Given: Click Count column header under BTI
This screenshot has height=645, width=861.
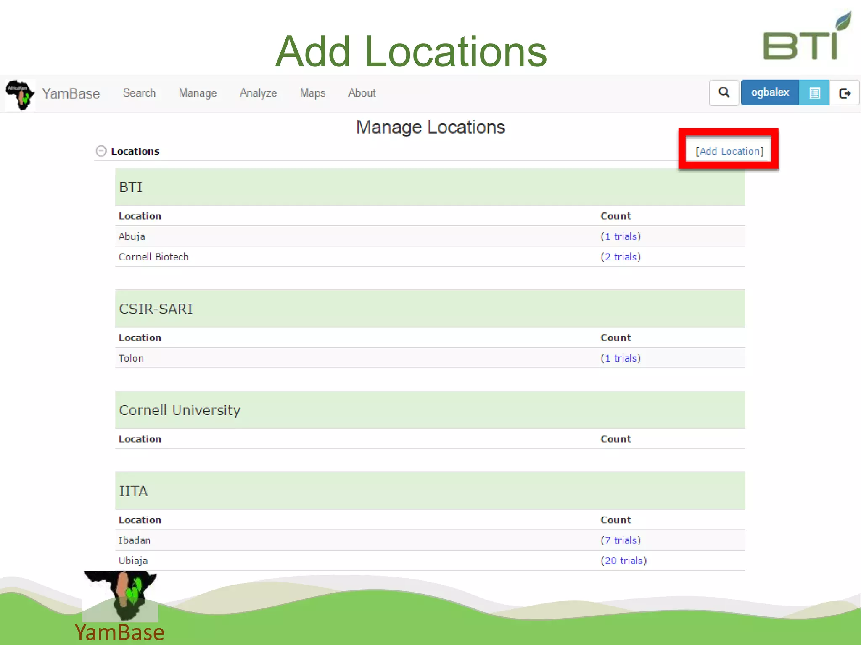Looking at the screenshot, I should coord(616,216).
